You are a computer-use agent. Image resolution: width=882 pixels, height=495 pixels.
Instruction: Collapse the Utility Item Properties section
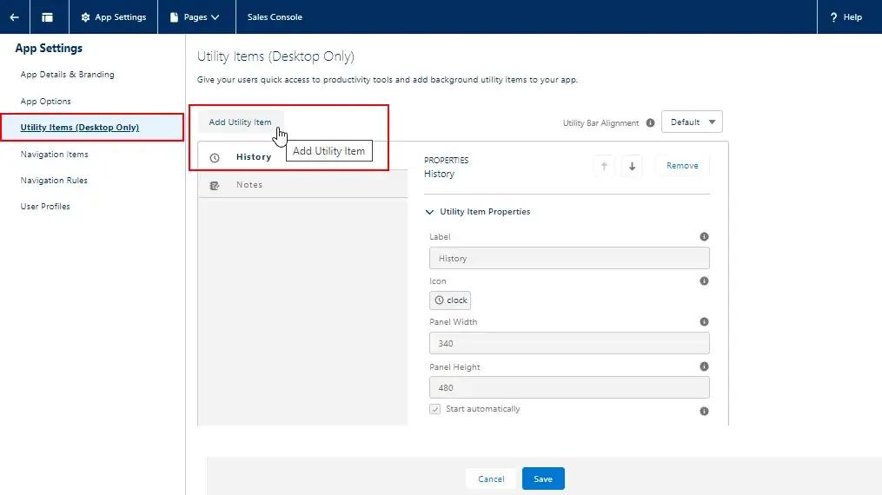430,212
